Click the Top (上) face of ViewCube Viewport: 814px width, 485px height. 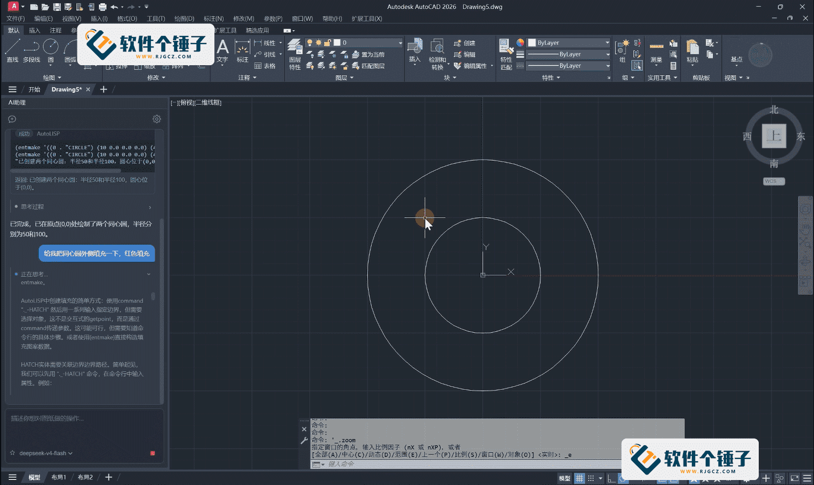click(x=774, y=136)
